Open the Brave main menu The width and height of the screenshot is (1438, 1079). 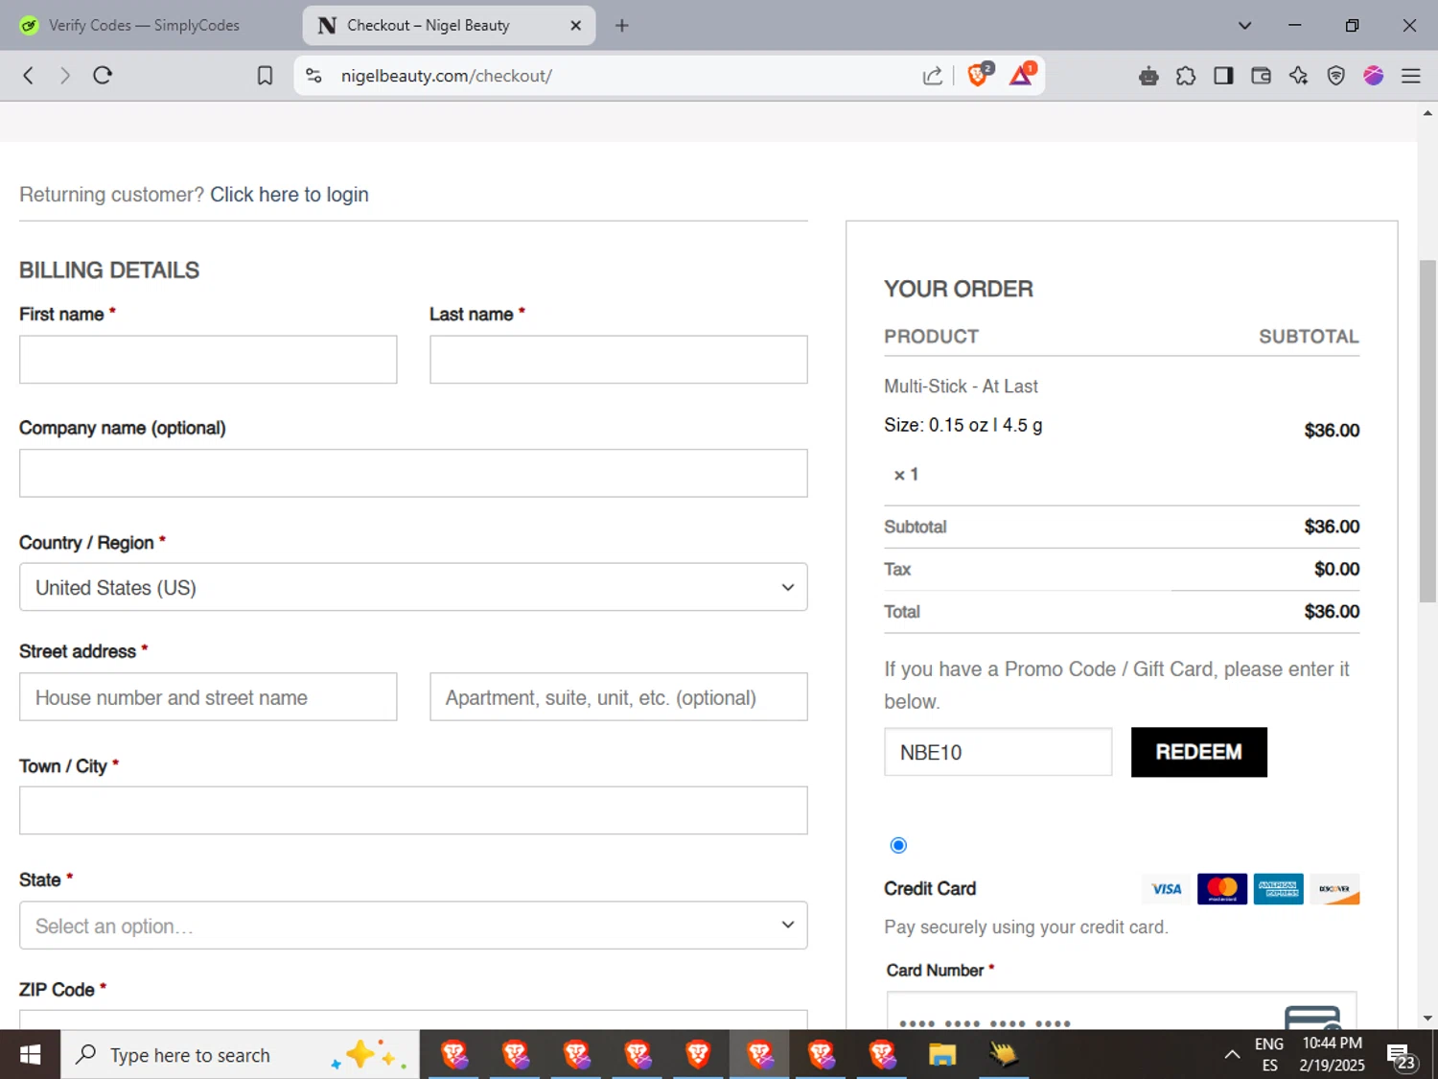pyautogui.click(x=1410, y=76)
